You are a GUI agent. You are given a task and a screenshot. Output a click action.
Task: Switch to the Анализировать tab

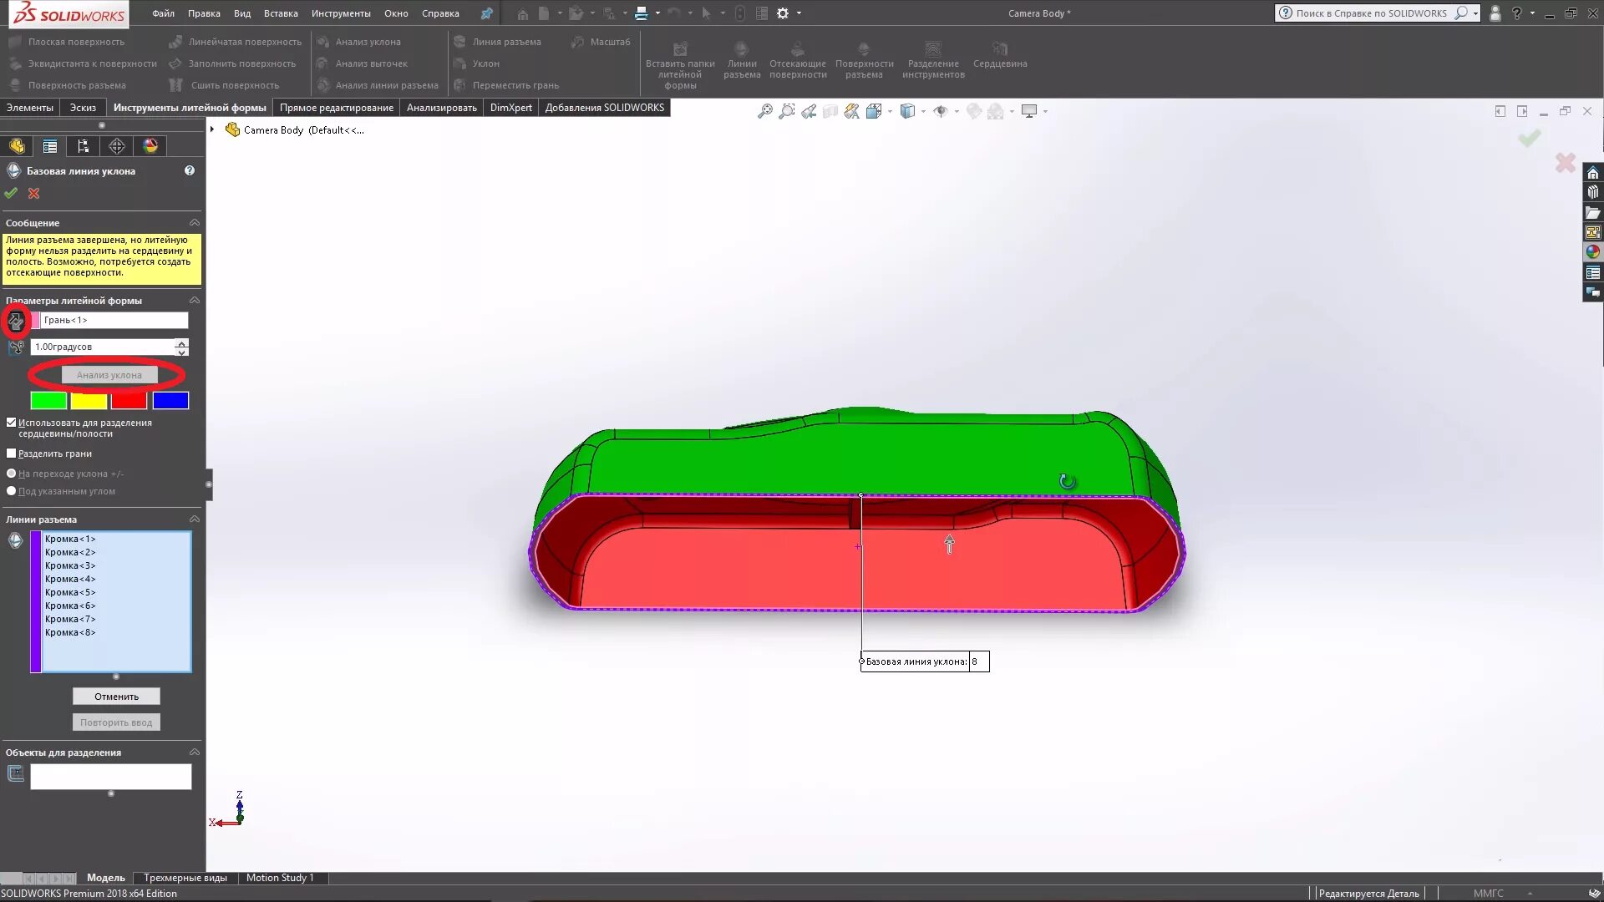point(441,108)
